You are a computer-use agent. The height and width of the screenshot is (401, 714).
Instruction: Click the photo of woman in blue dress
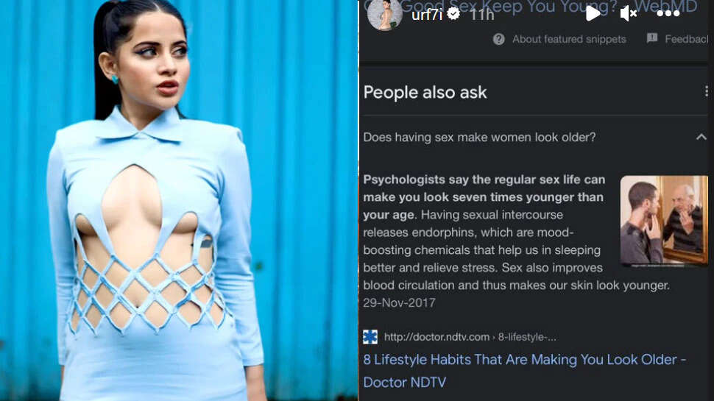179,200
